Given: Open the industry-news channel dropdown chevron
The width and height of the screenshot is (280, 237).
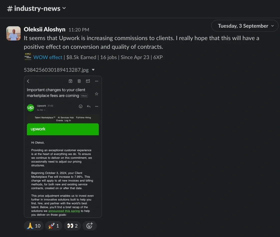Looking at the screenshot, I should pos(64,8).
